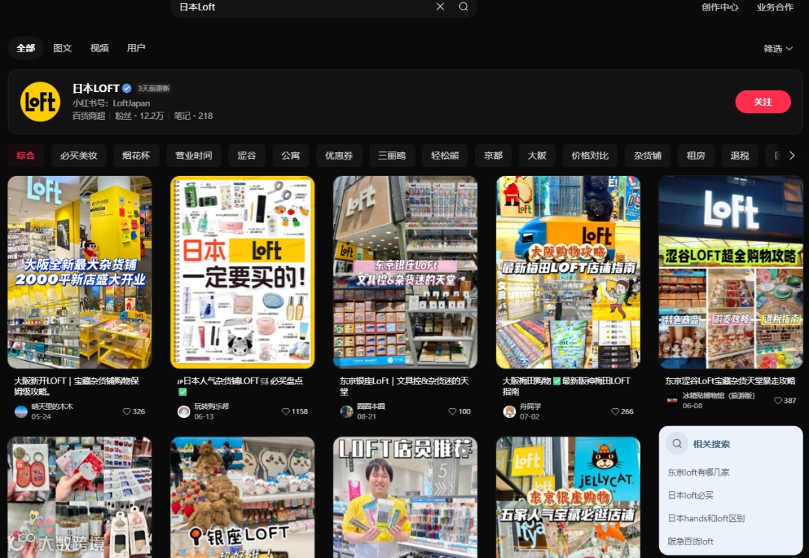Screen dimensions: 809x558
Task: Select the 大阪 filter chip
Action: click(x=537, y=155)
